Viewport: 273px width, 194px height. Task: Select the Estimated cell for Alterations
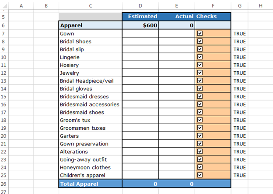[140, 152]
